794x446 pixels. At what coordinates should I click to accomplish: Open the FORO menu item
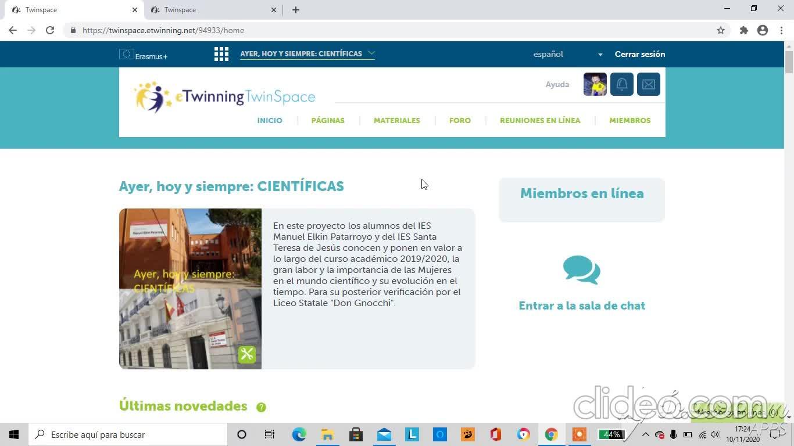[x=460, y=120]
